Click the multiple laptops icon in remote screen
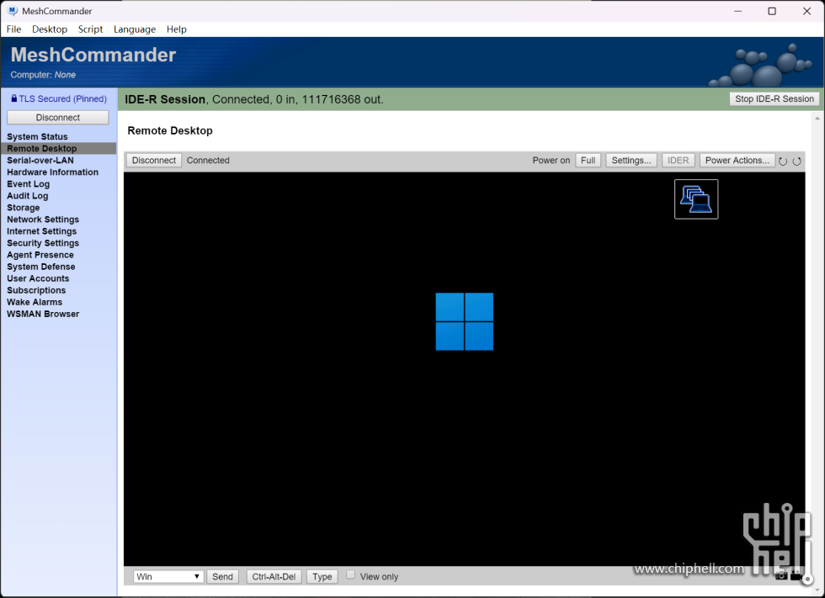 coord(696,199)
